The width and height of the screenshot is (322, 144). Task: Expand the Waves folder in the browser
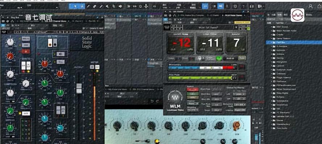pyautogui.click(x=272, y=120)
